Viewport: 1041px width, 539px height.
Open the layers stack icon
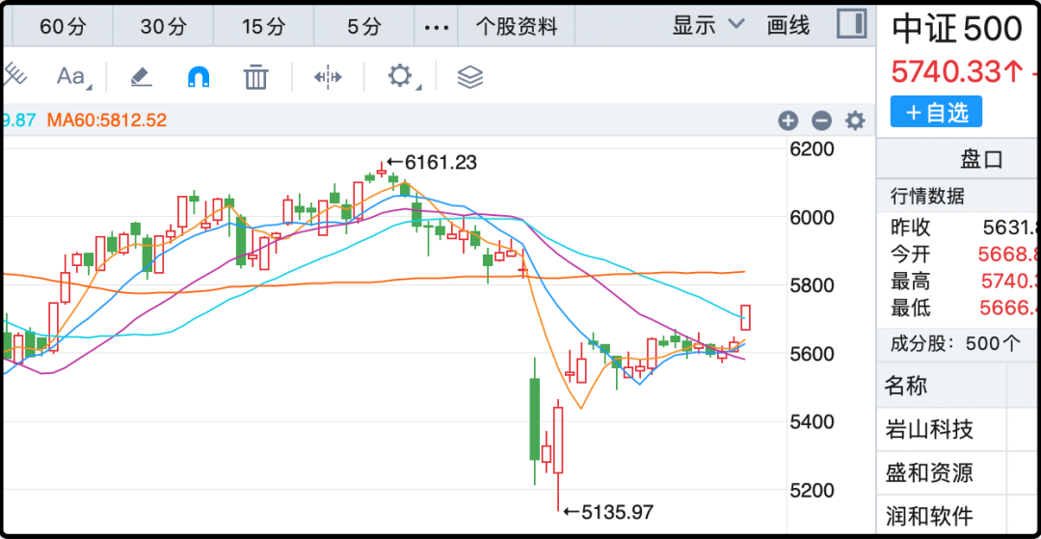coord(469,77)
